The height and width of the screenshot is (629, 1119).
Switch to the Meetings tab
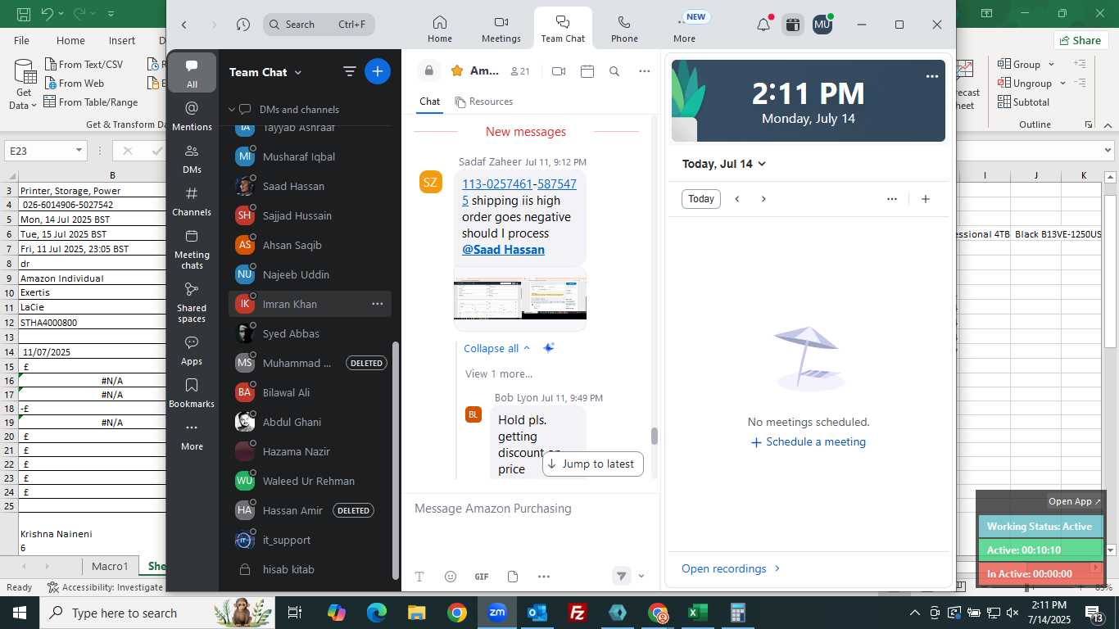click(x=501, y=29)
